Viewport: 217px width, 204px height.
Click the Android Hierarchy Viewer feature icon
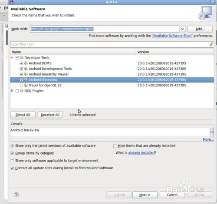pos(26,74)
